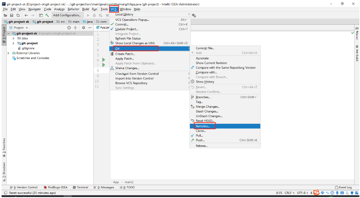The height and width of the screenshot is (198, 360).
Task: Click the keyboard icon in IME bar
Action: [x=342, y=193]
